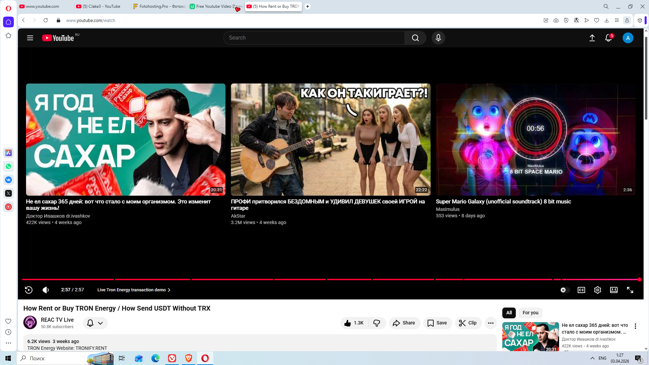Screen dimensions: 649x365
Task: Mute the video volume
Action: [x=46, y=290]
